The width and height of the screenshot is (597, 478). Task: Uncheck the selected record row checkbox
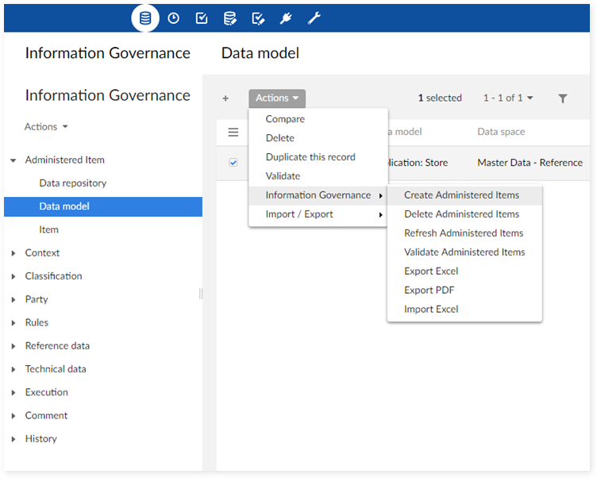[233, 163]
